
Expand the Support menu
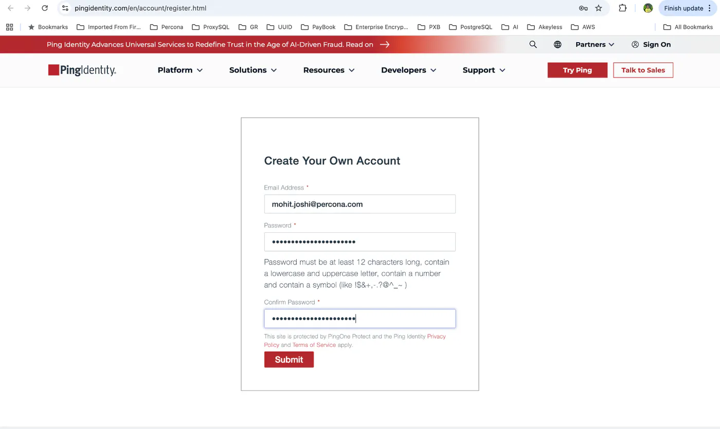(484, 70)
